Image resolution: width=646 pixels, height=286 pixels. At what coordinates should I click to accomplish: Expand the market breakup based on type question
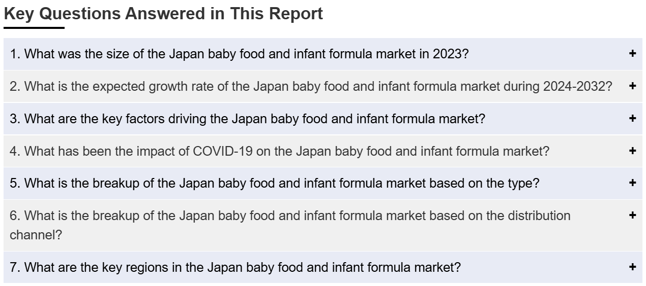(x=275, y=183)
